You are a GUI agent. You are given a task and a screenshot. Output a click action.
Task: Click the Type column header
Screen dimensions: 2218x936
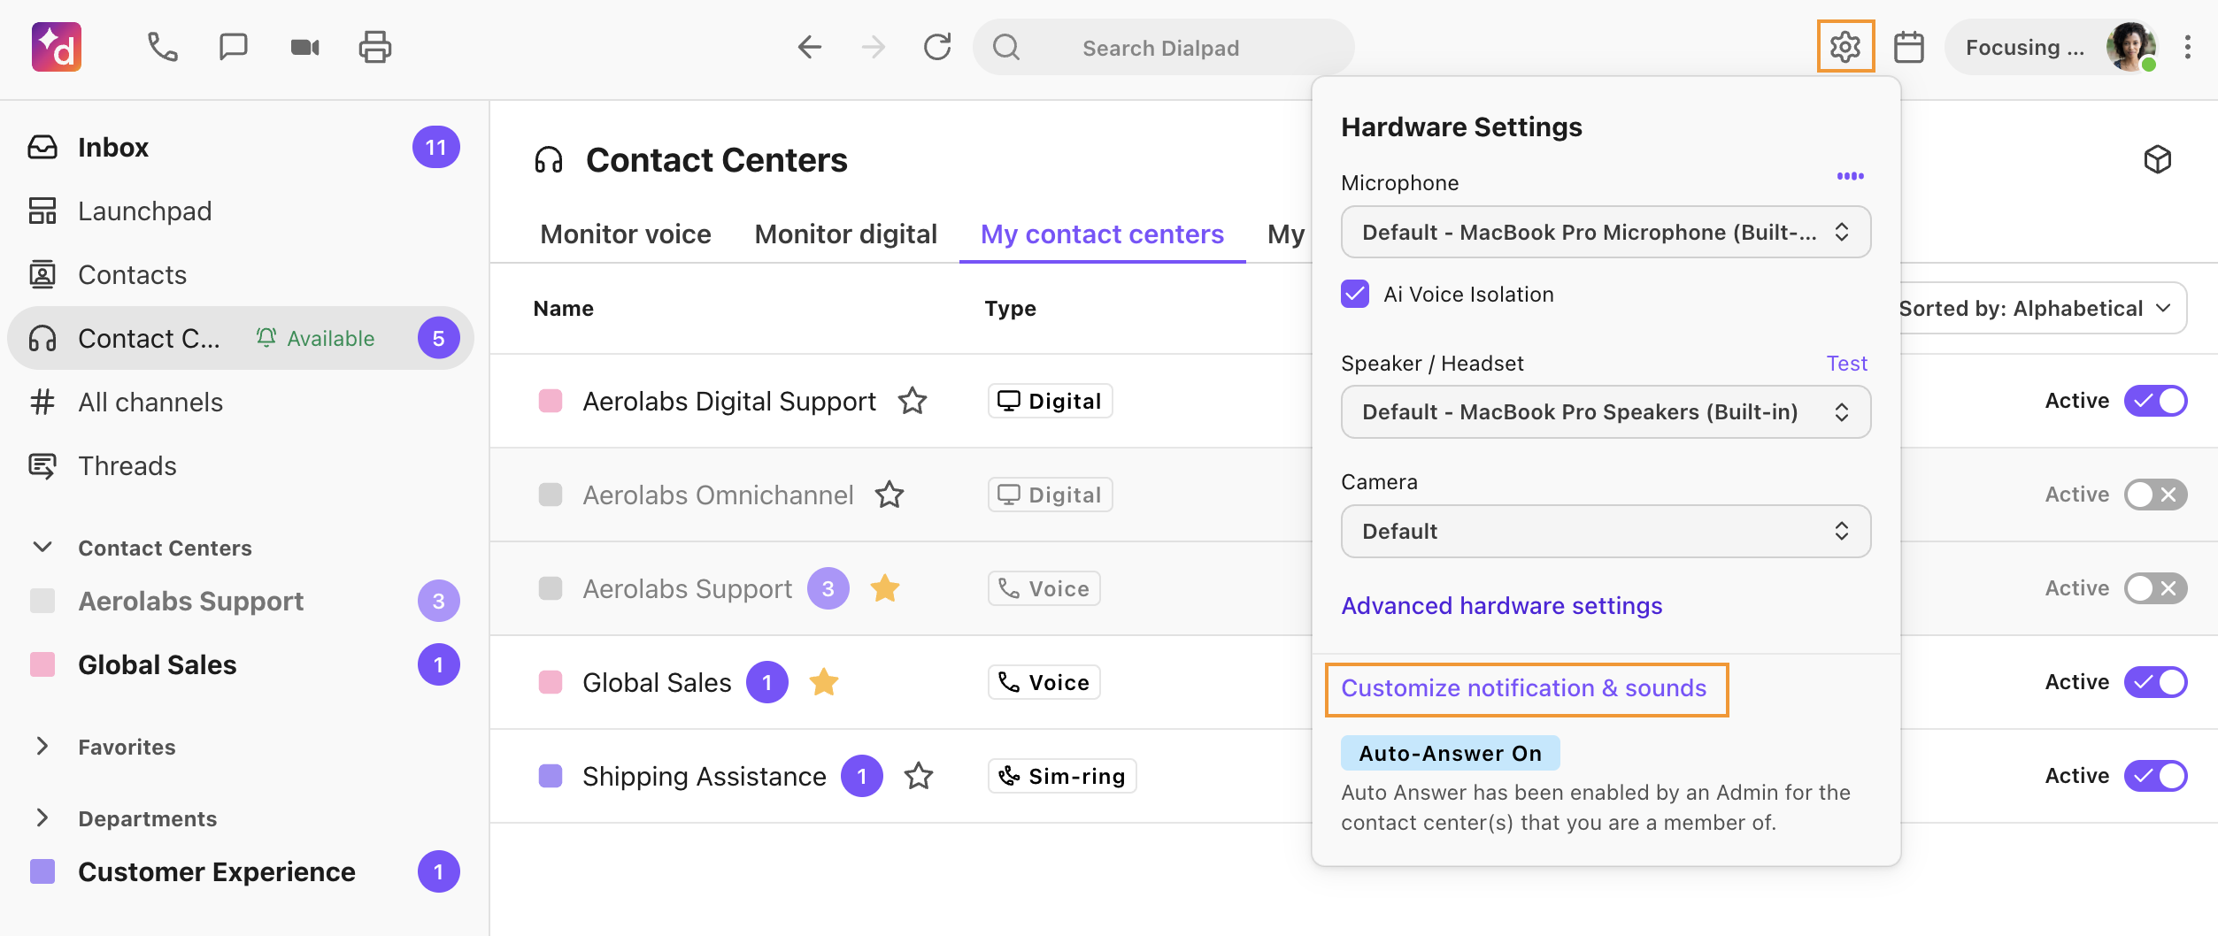(1010, 308)
